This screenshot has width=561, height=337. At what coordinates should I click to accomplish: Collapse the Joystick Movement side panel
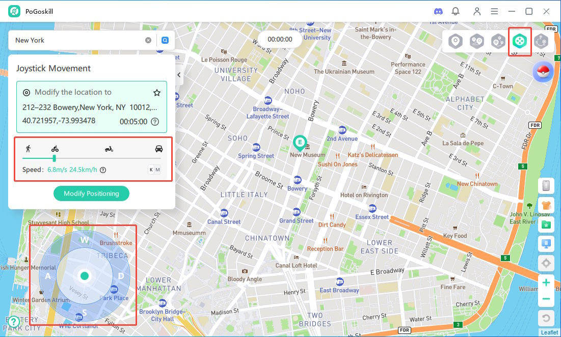[x=179, y=75]
